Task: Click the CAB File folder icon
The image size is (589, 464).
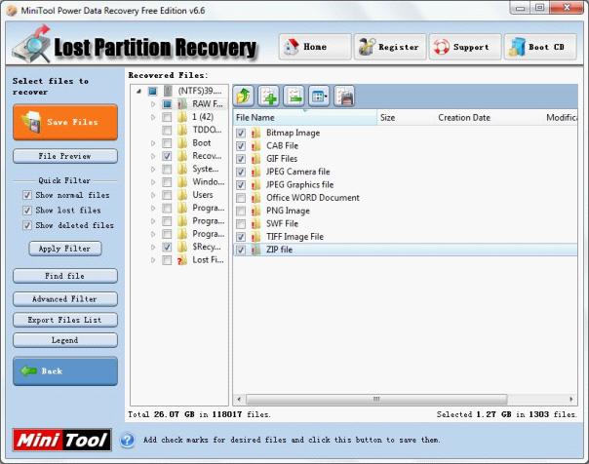Action: coord(255,146)
